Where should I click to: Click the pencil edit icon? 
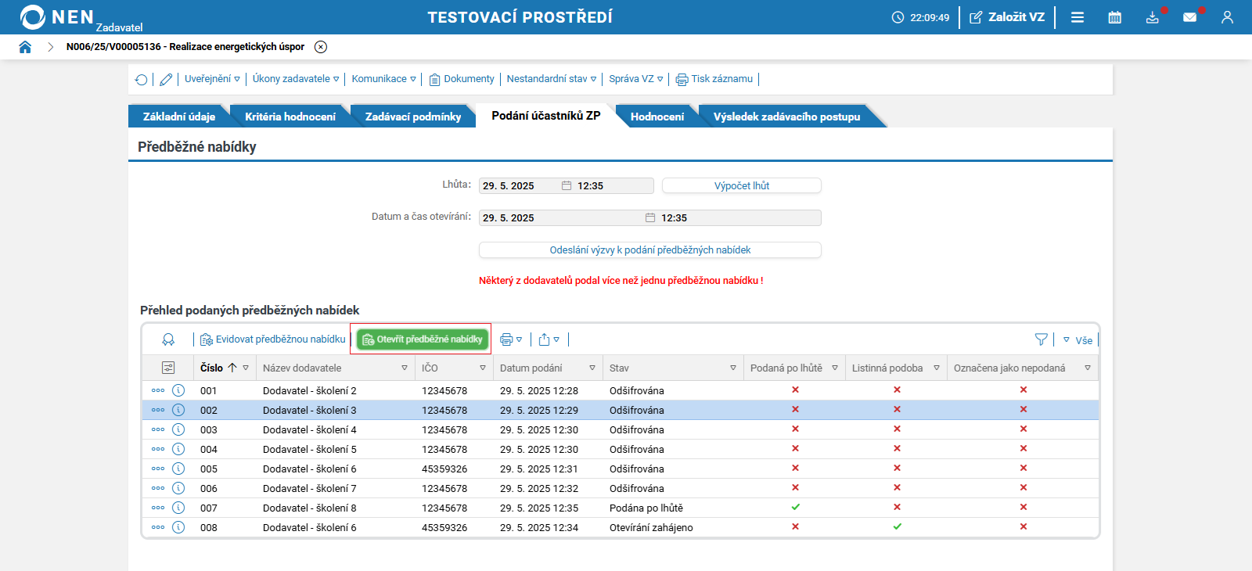[x=166, y=79]
